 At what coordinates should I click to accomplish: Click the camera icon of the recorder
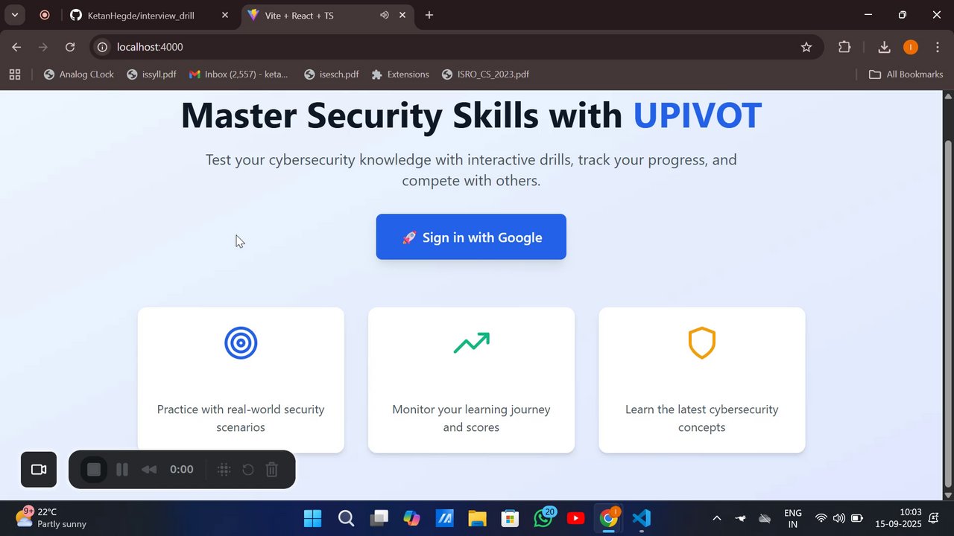(39, 470)
